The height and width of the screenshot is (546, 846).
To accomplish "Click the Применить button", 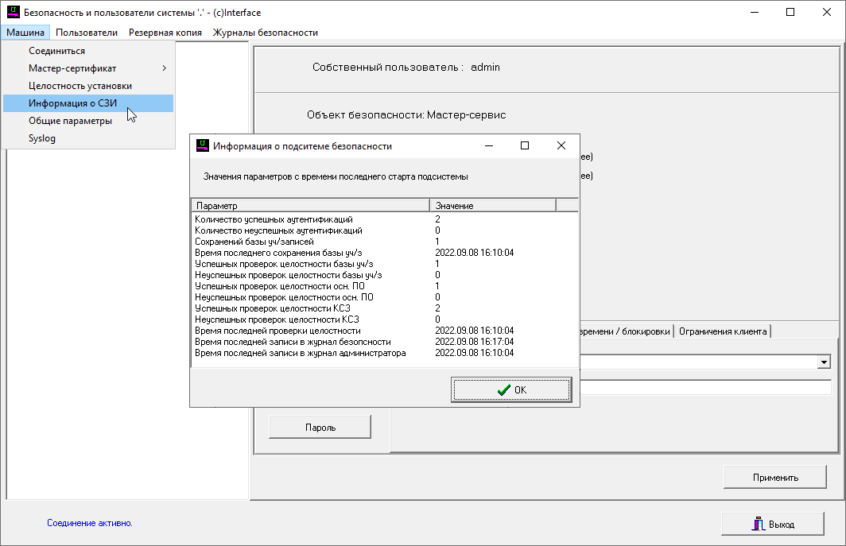I will coord(774,478).
